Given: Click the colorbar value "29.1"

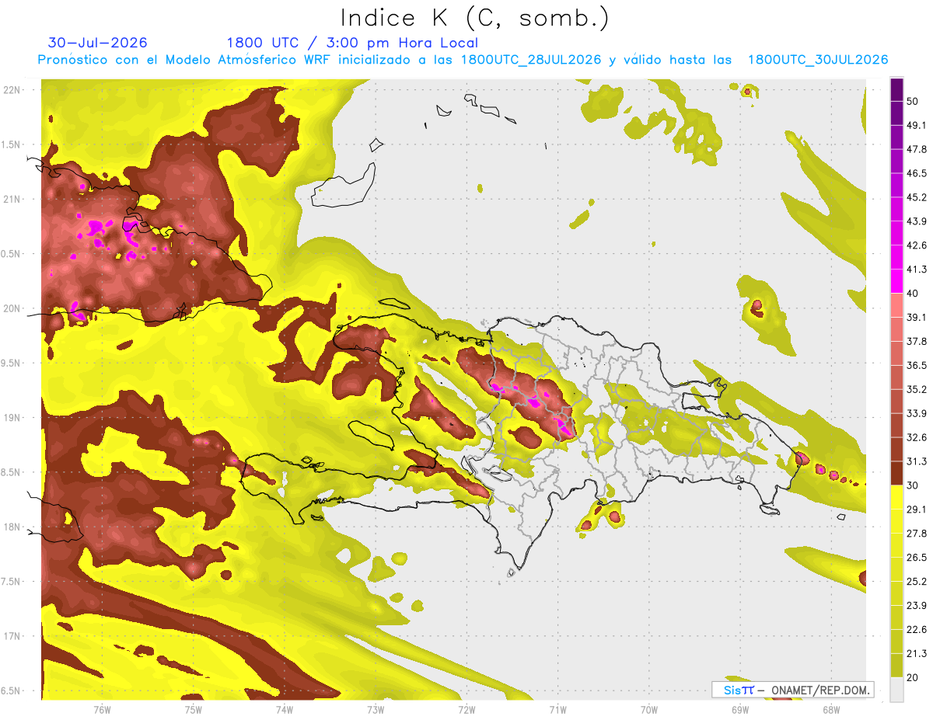Looking at the screenshot, I should (917, 510).
